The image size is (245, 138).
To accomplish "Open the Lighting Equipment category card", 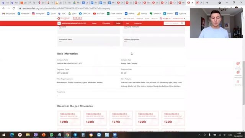I will [154, 41].
